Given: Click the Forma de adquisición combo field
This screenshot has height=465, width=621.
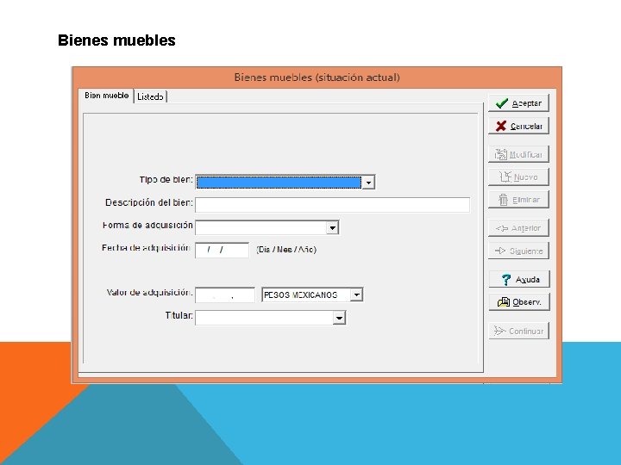Looking at the screenshot, I should 267,227.
